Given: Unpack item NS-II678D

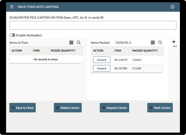Looking at the screenshot, I should coord(102,68).
